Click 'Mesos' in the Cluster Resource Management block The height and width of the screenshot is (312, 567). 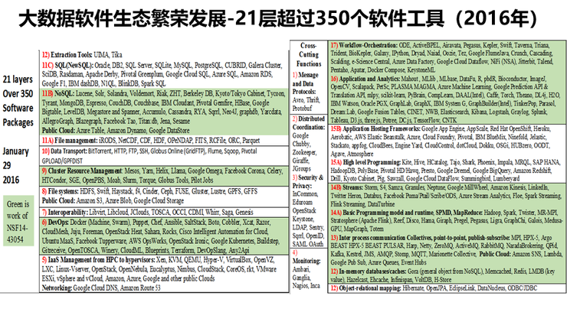click(x=131, y=171)
